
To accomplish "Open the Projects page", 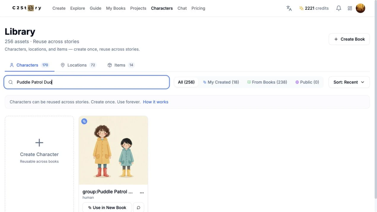I will pyautogui.click(x=138, y=8).
